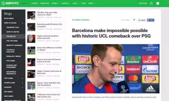Share article on Facebook
The image size is (169, 101).
click(151, 20)
